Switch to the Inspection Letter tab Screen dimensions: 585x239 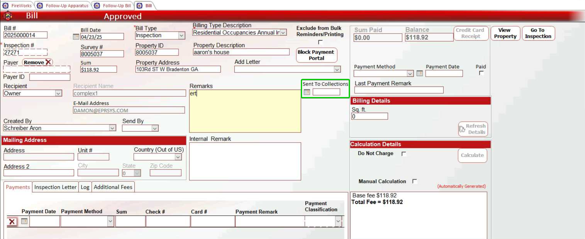pyautogui.click(x=55, y=187)
